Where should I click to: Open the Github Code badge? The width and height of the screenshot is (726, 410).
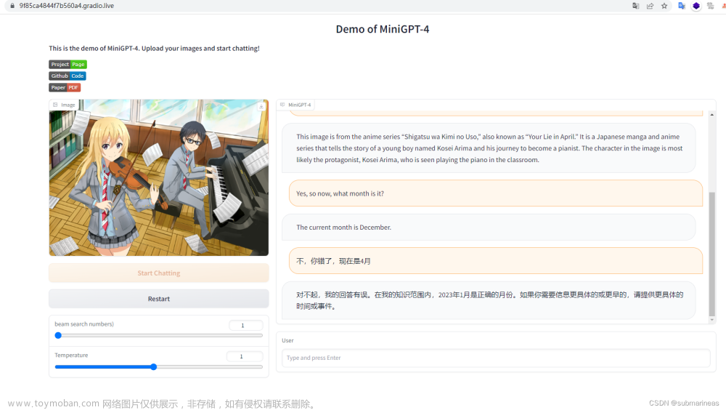(x=68, y=76)
